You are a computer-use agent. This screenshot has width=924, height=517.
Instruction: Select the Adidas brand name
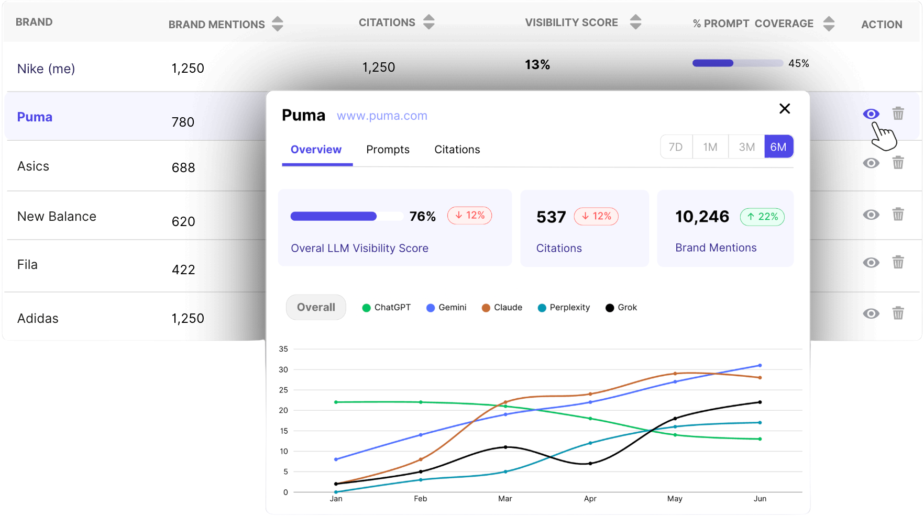click(x=38, y=319)
